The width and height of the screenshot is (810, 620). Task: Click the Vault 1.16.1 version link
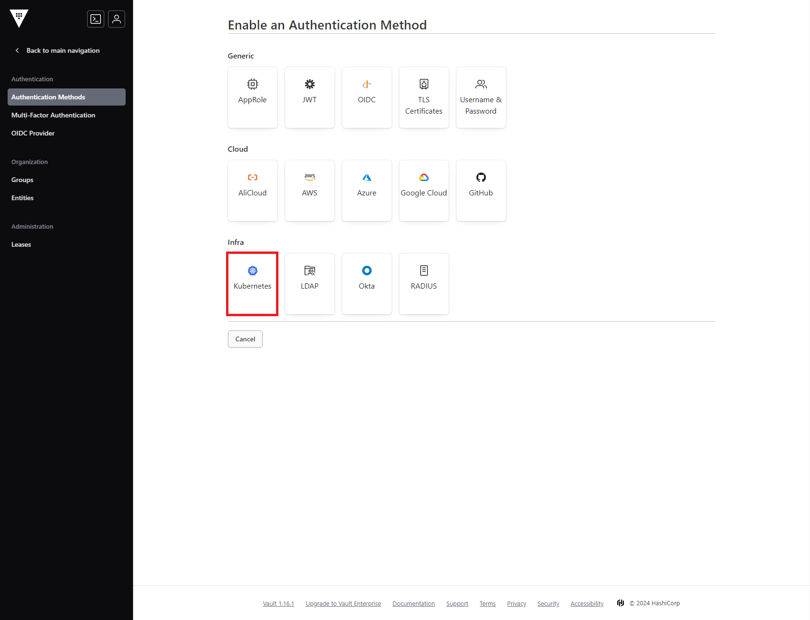[x=278, y=603]
